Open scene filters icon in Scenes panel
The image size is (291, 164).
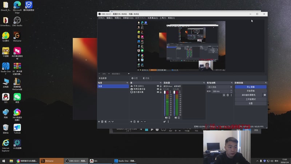[106, 122]
